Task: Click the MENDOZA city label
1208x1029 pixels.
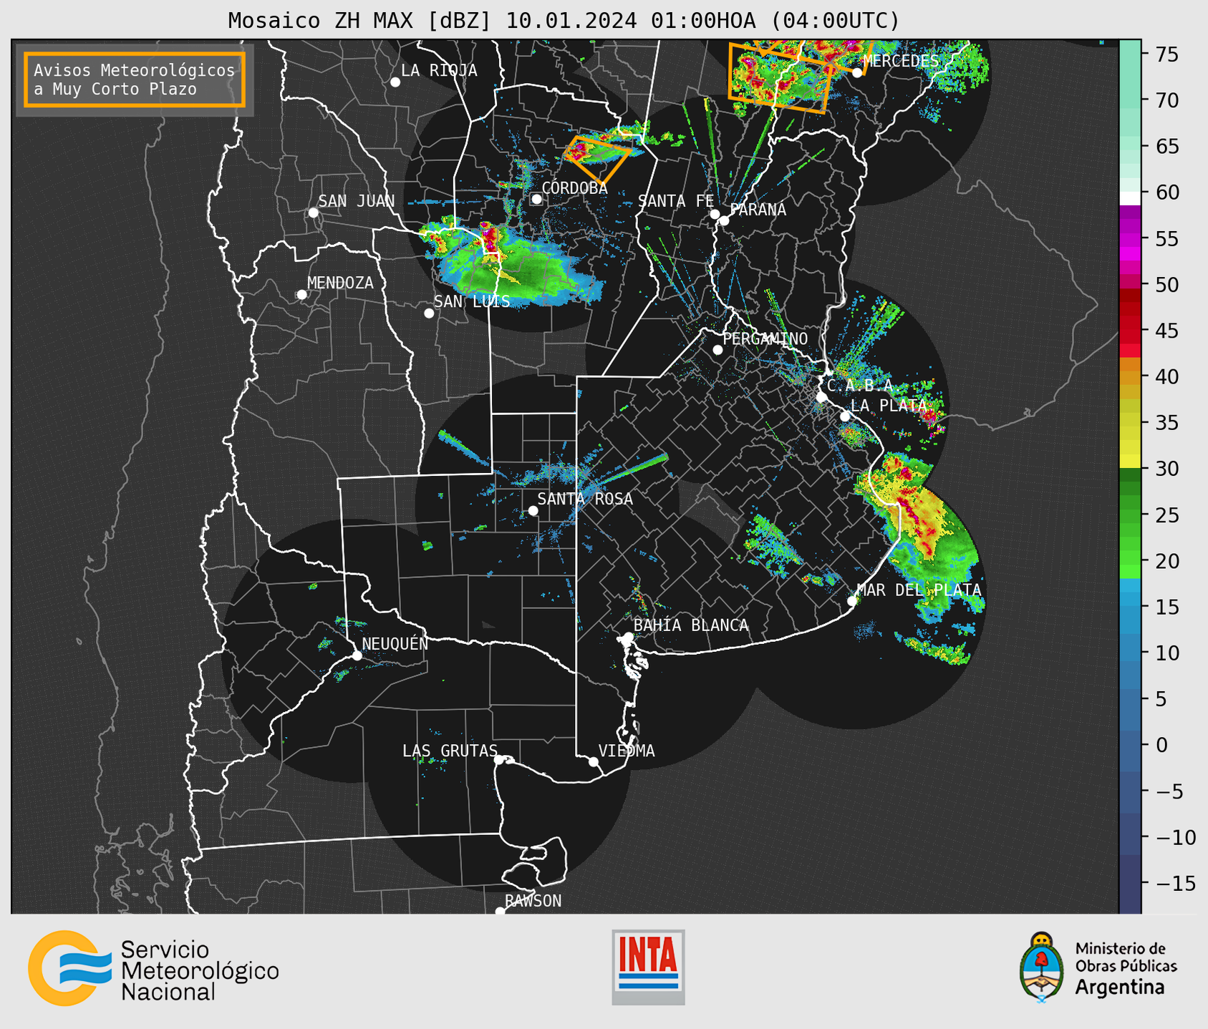Action: point(341,283)
